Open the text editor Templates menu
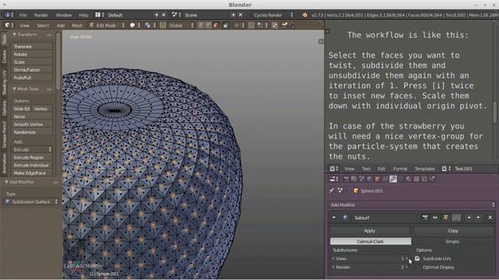The image size is (499, 280). [424, 169]
